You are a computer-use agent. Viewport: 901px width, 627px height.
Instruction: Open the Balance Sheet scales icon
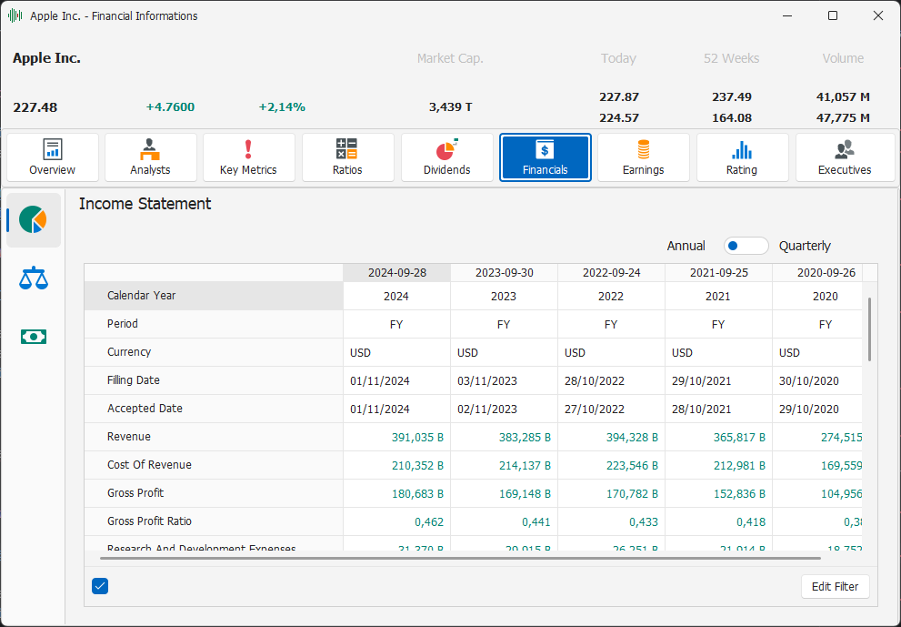coord(34,278)
